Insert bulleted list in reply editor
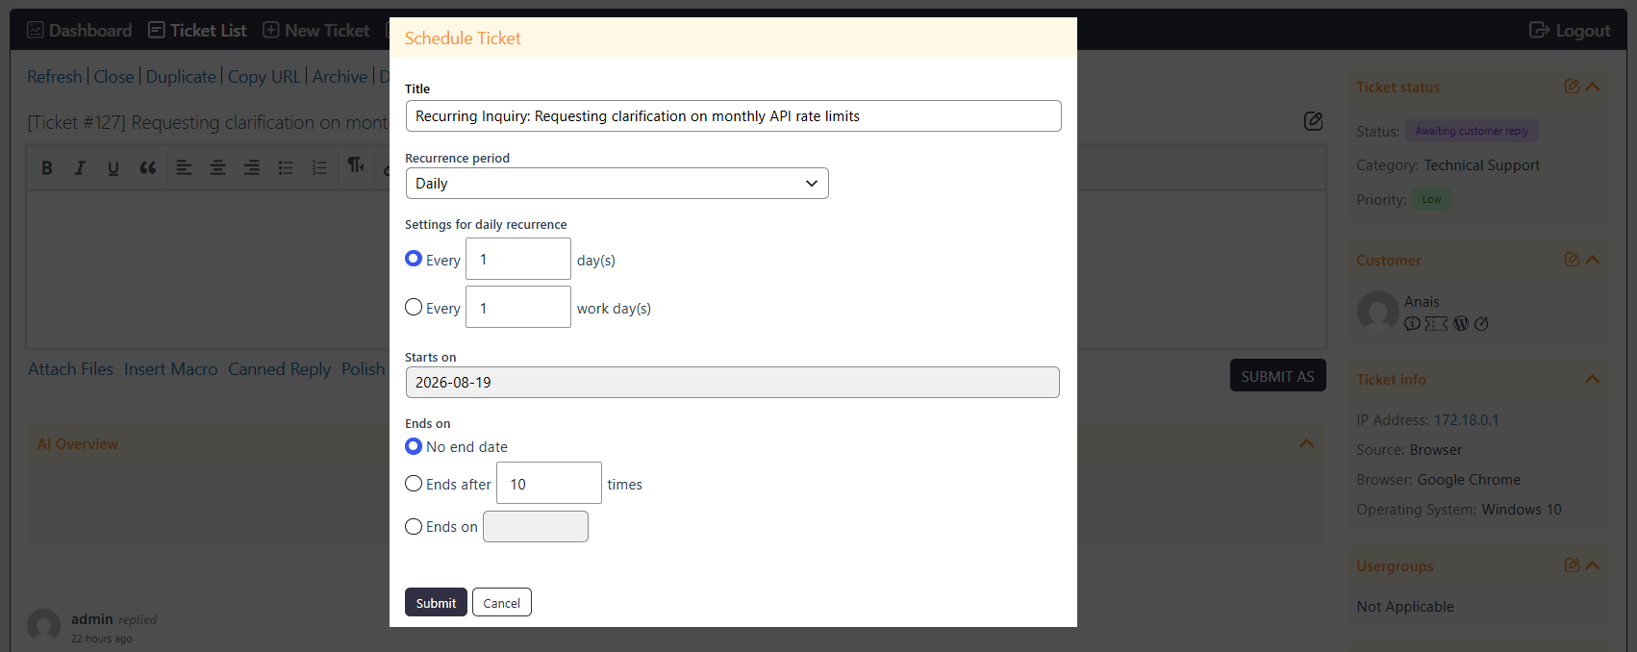 [x=286, y=167]
